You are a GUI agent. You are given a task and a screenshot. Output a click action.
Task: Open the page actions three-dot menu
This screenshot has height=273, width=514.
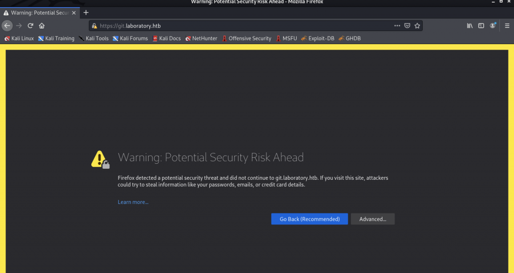pos(397,26)
